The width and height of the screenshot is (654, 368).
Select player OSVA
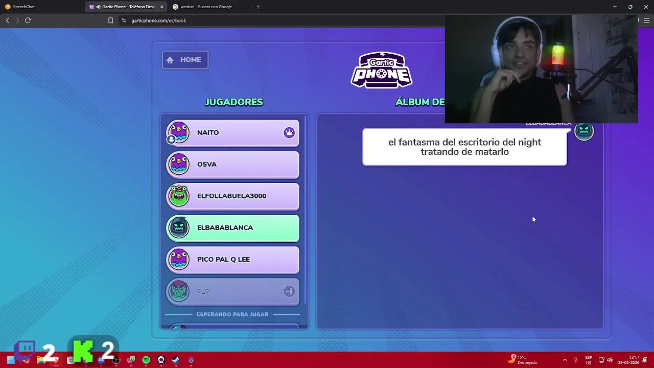232,165
